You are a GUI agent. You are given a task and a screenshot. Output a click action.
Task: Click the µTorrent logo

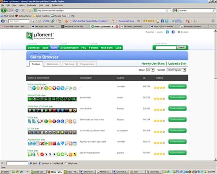[40, 36]
